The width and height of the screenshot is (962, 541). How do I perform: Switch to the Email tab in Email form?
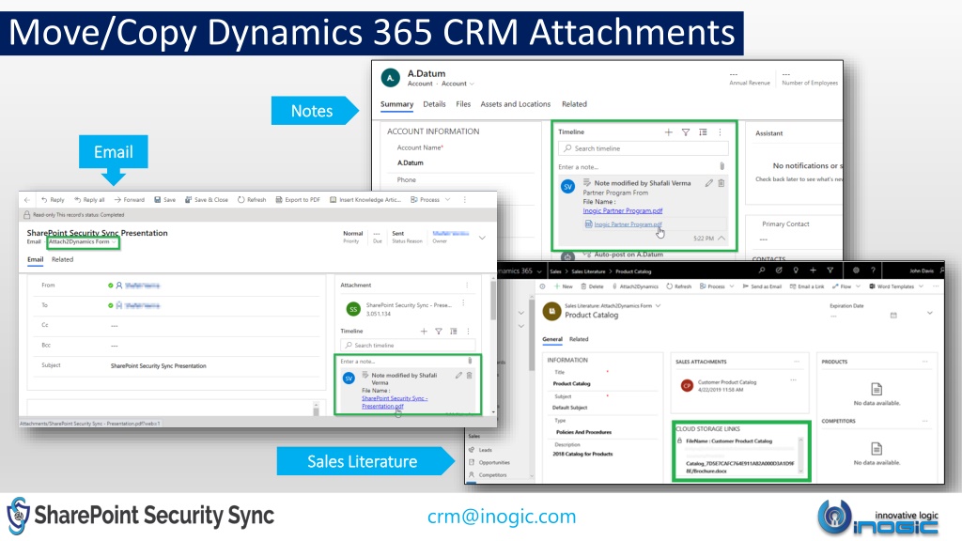(35, 259)
